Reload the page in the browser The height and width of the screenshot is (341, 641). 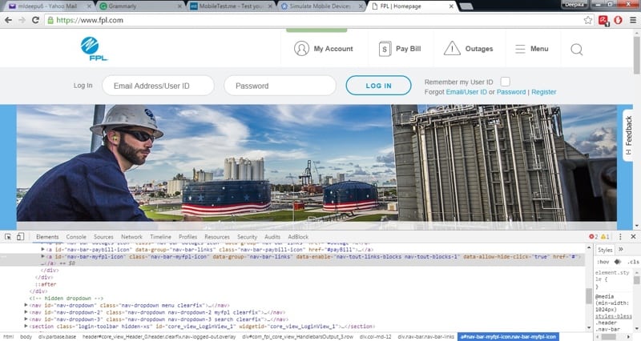(x=36, y=19)
